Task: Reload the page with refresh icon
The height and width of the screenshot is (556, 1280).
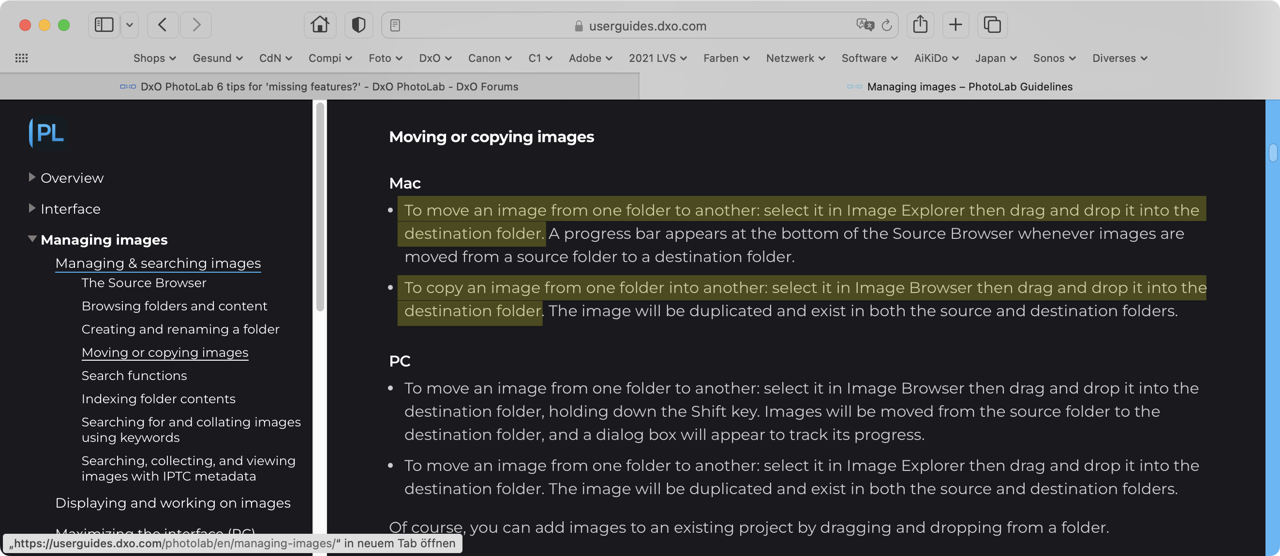Action: [x=887, y=25]
